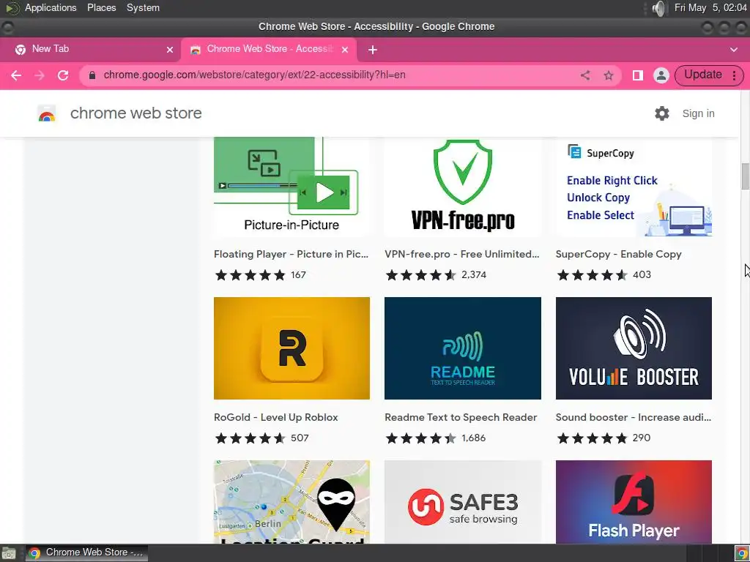This screenshot has height=562, width=750.
Task: Click VPN-free.pro - Free Unlimited... title
Action: tap(461, 254)
